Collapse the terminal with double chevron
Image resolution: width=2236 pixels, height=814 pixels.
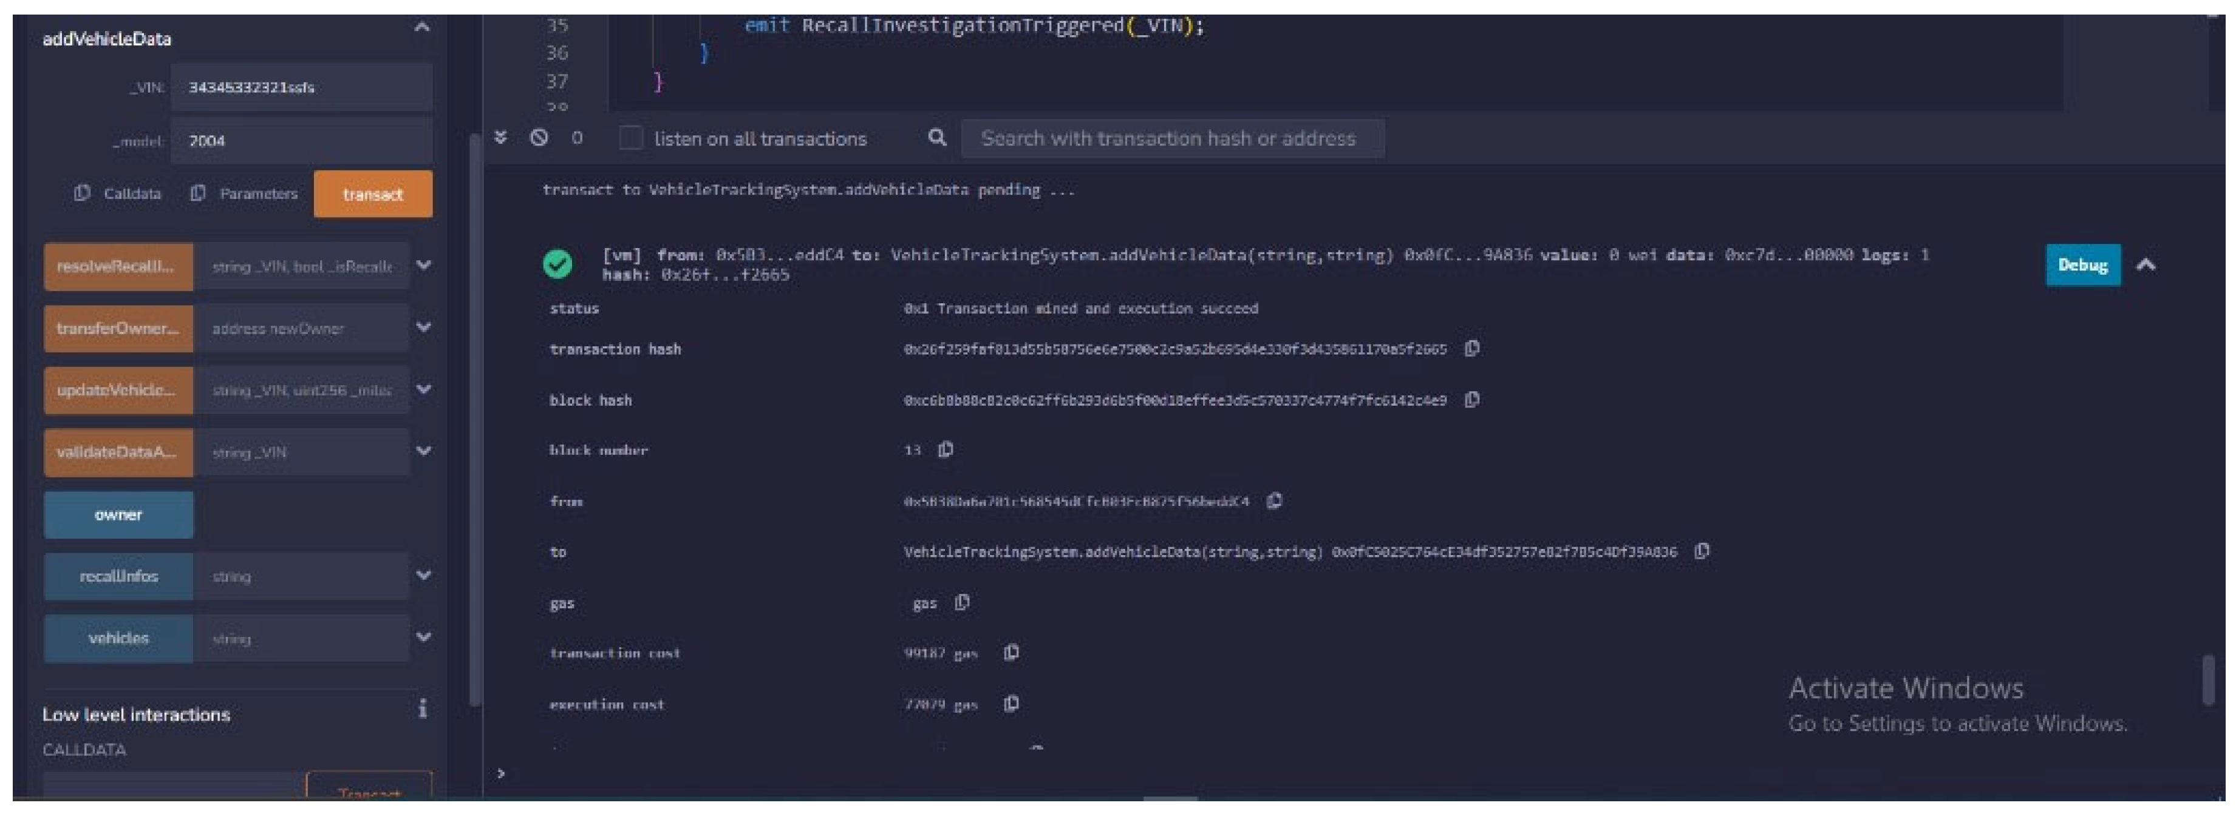tap(500, 138)
